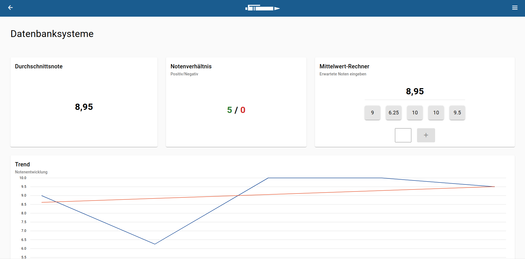Click the blue line's lowest point

[x=155, y=244]
